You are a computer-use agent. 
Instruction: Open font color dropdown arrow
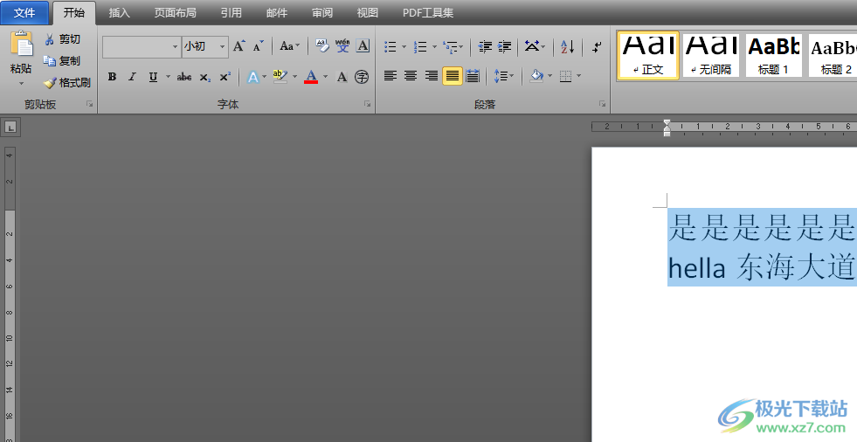pos(325,77)
